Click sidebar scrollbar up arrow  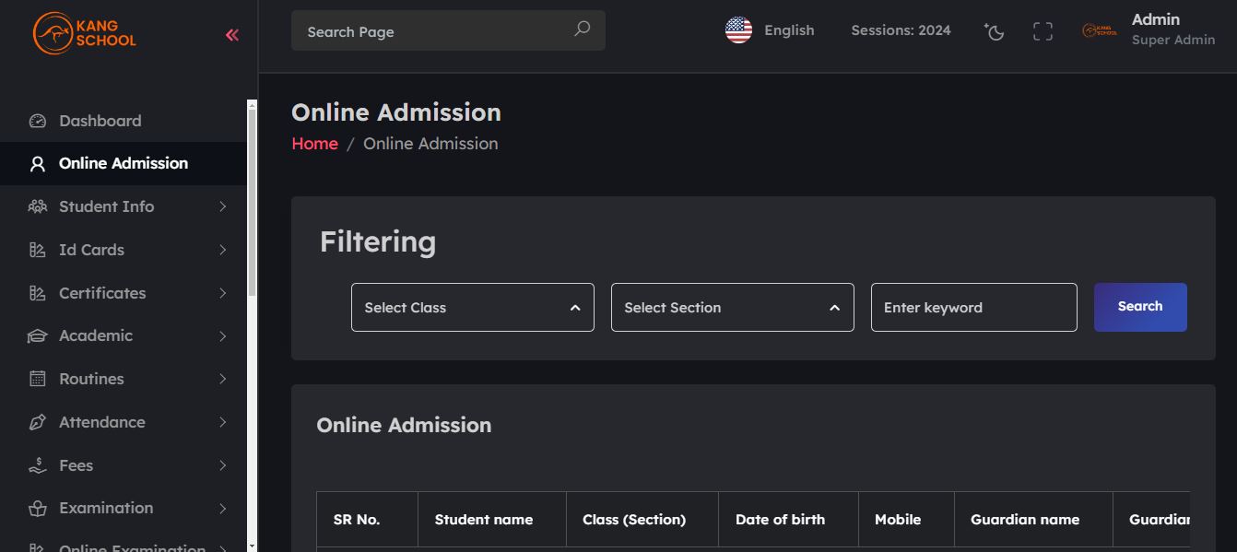coord(253,105)
